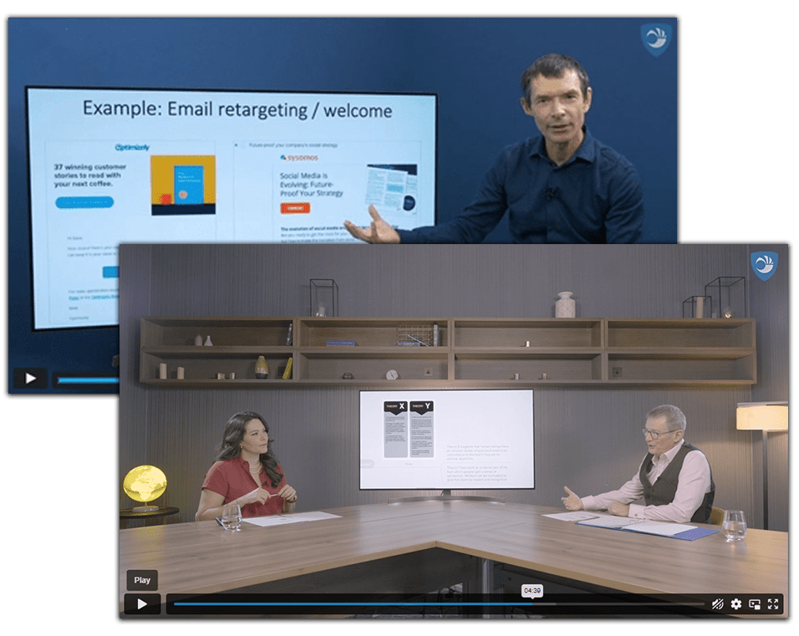
Task: Open the front video's settings gear
Action: coord(735,604)
